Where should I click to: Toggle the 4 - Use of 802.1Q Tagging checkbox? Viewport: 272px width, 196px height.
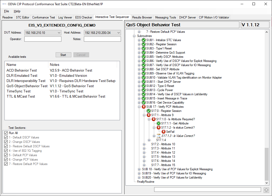tap(6, 151)
